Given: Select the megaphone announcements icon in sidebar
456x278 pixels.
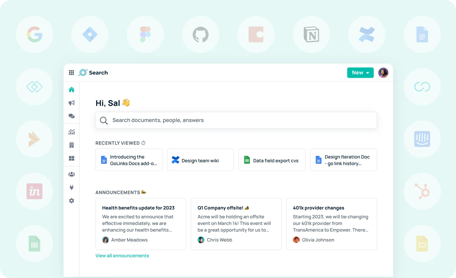Looking at the screenshot, I should [71, 103].
